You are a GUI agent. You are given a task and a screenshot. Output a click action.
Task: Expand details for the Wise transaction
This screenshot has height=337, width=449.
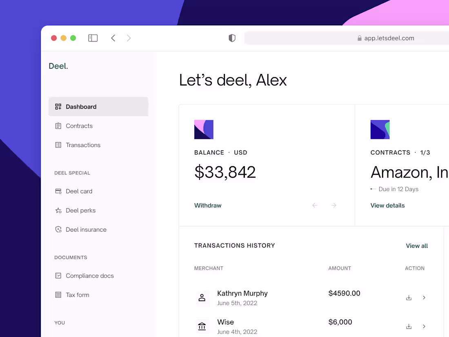(424, 326)
